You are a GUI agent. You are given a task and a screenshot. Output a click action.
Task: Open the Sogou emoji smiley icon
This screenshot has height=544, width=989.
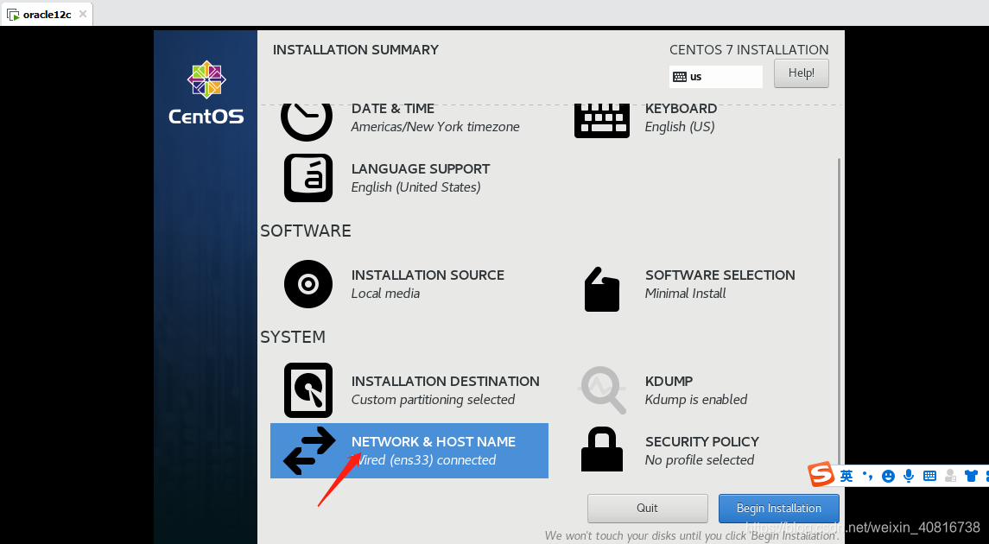click(x=888, y=476)
